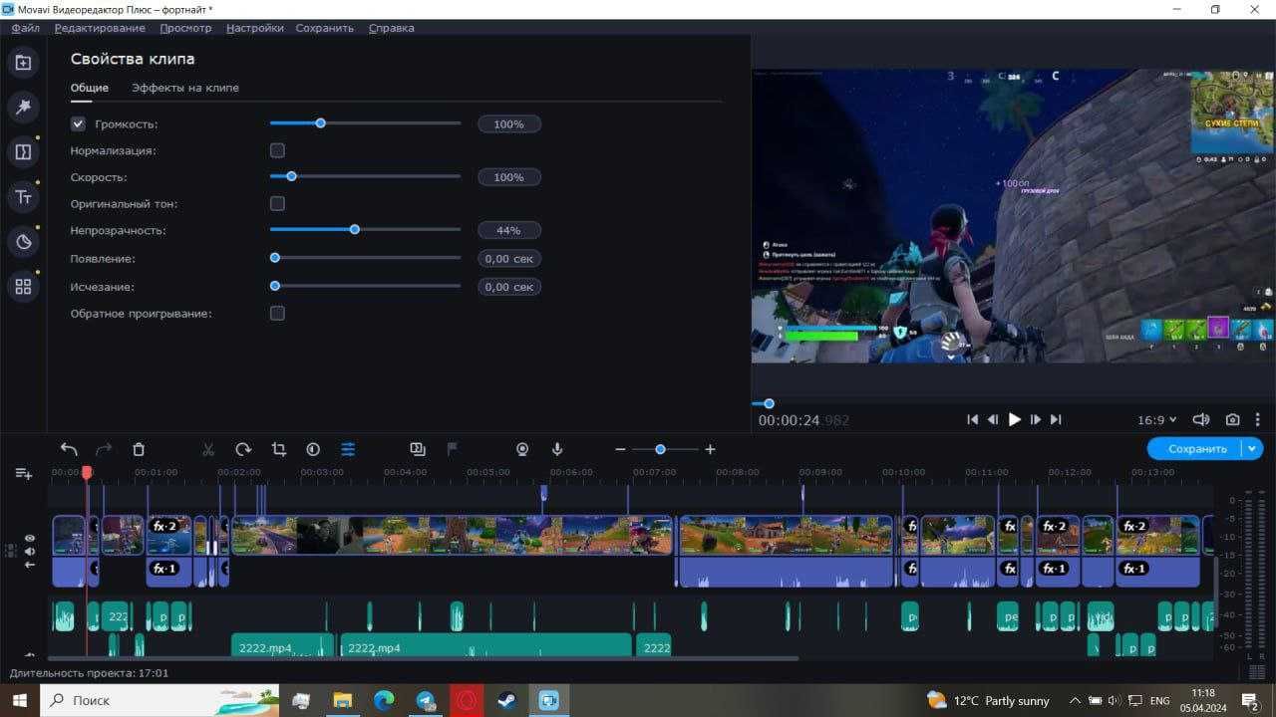
Task: Step back one frame
Action: pos(993,420)
